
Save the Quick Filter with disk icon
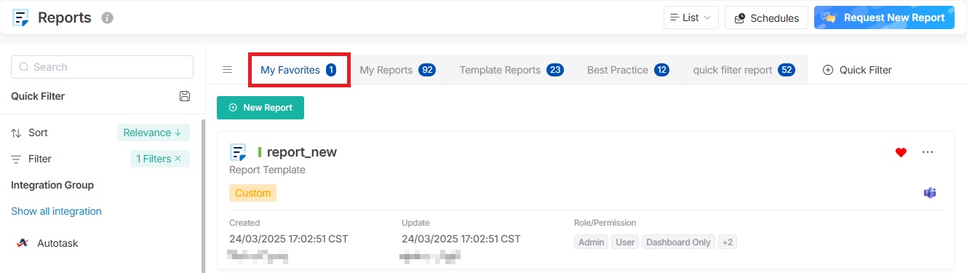pyautogui.click(x=185, y=96)
